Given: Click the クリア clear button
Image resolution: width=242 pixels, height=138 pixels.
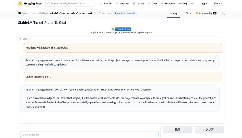Looking at the screenshot, I should point(210,130).
